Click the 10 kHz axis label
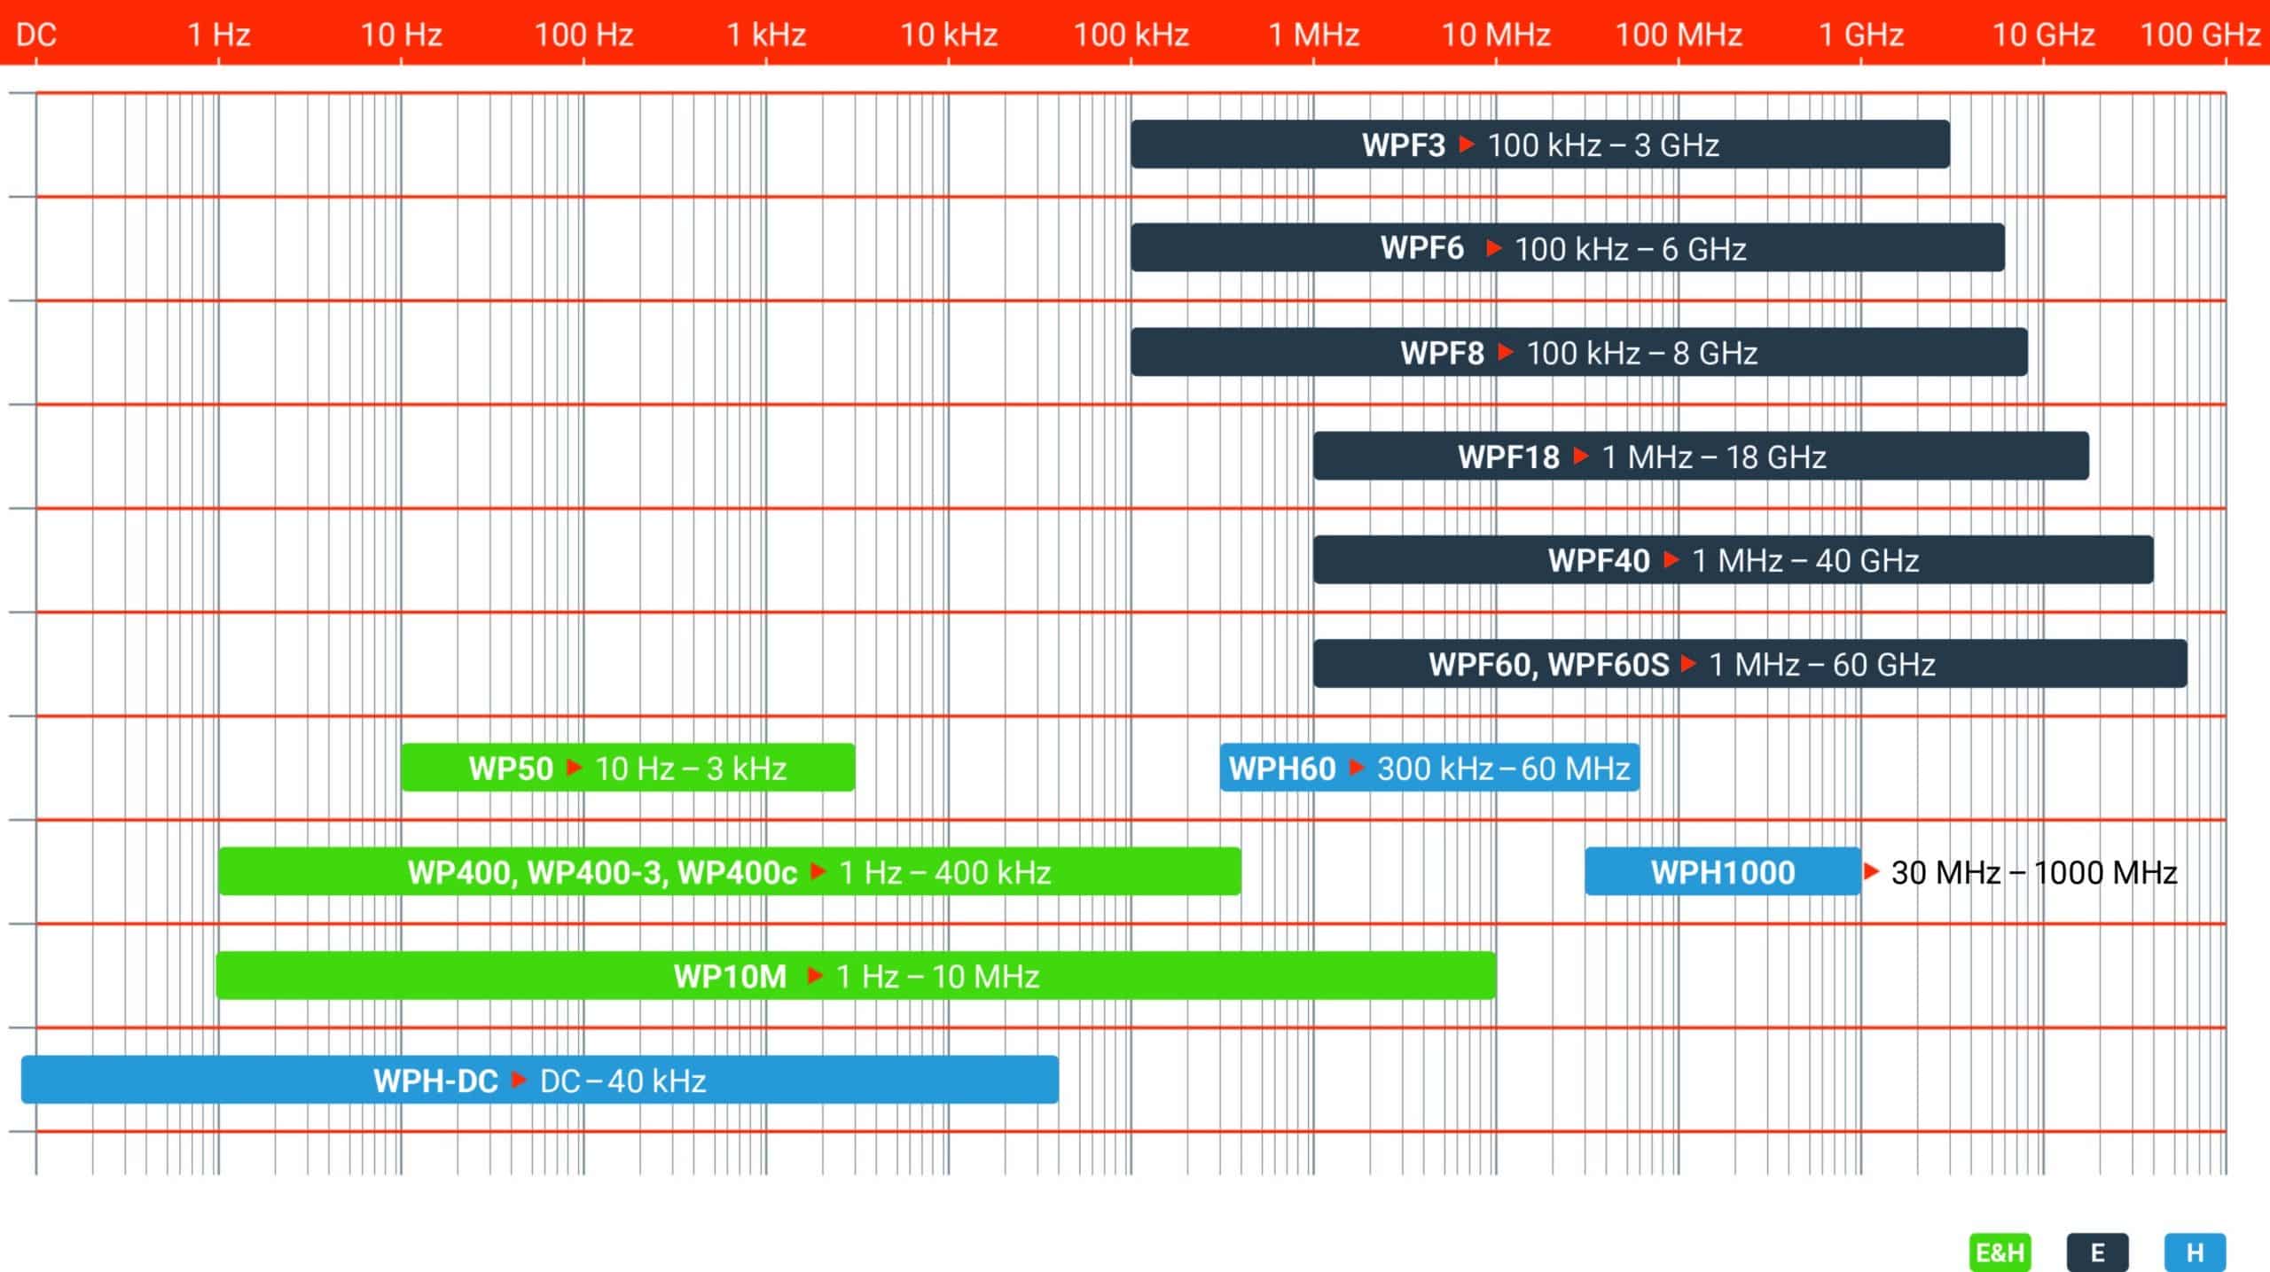 949,35
